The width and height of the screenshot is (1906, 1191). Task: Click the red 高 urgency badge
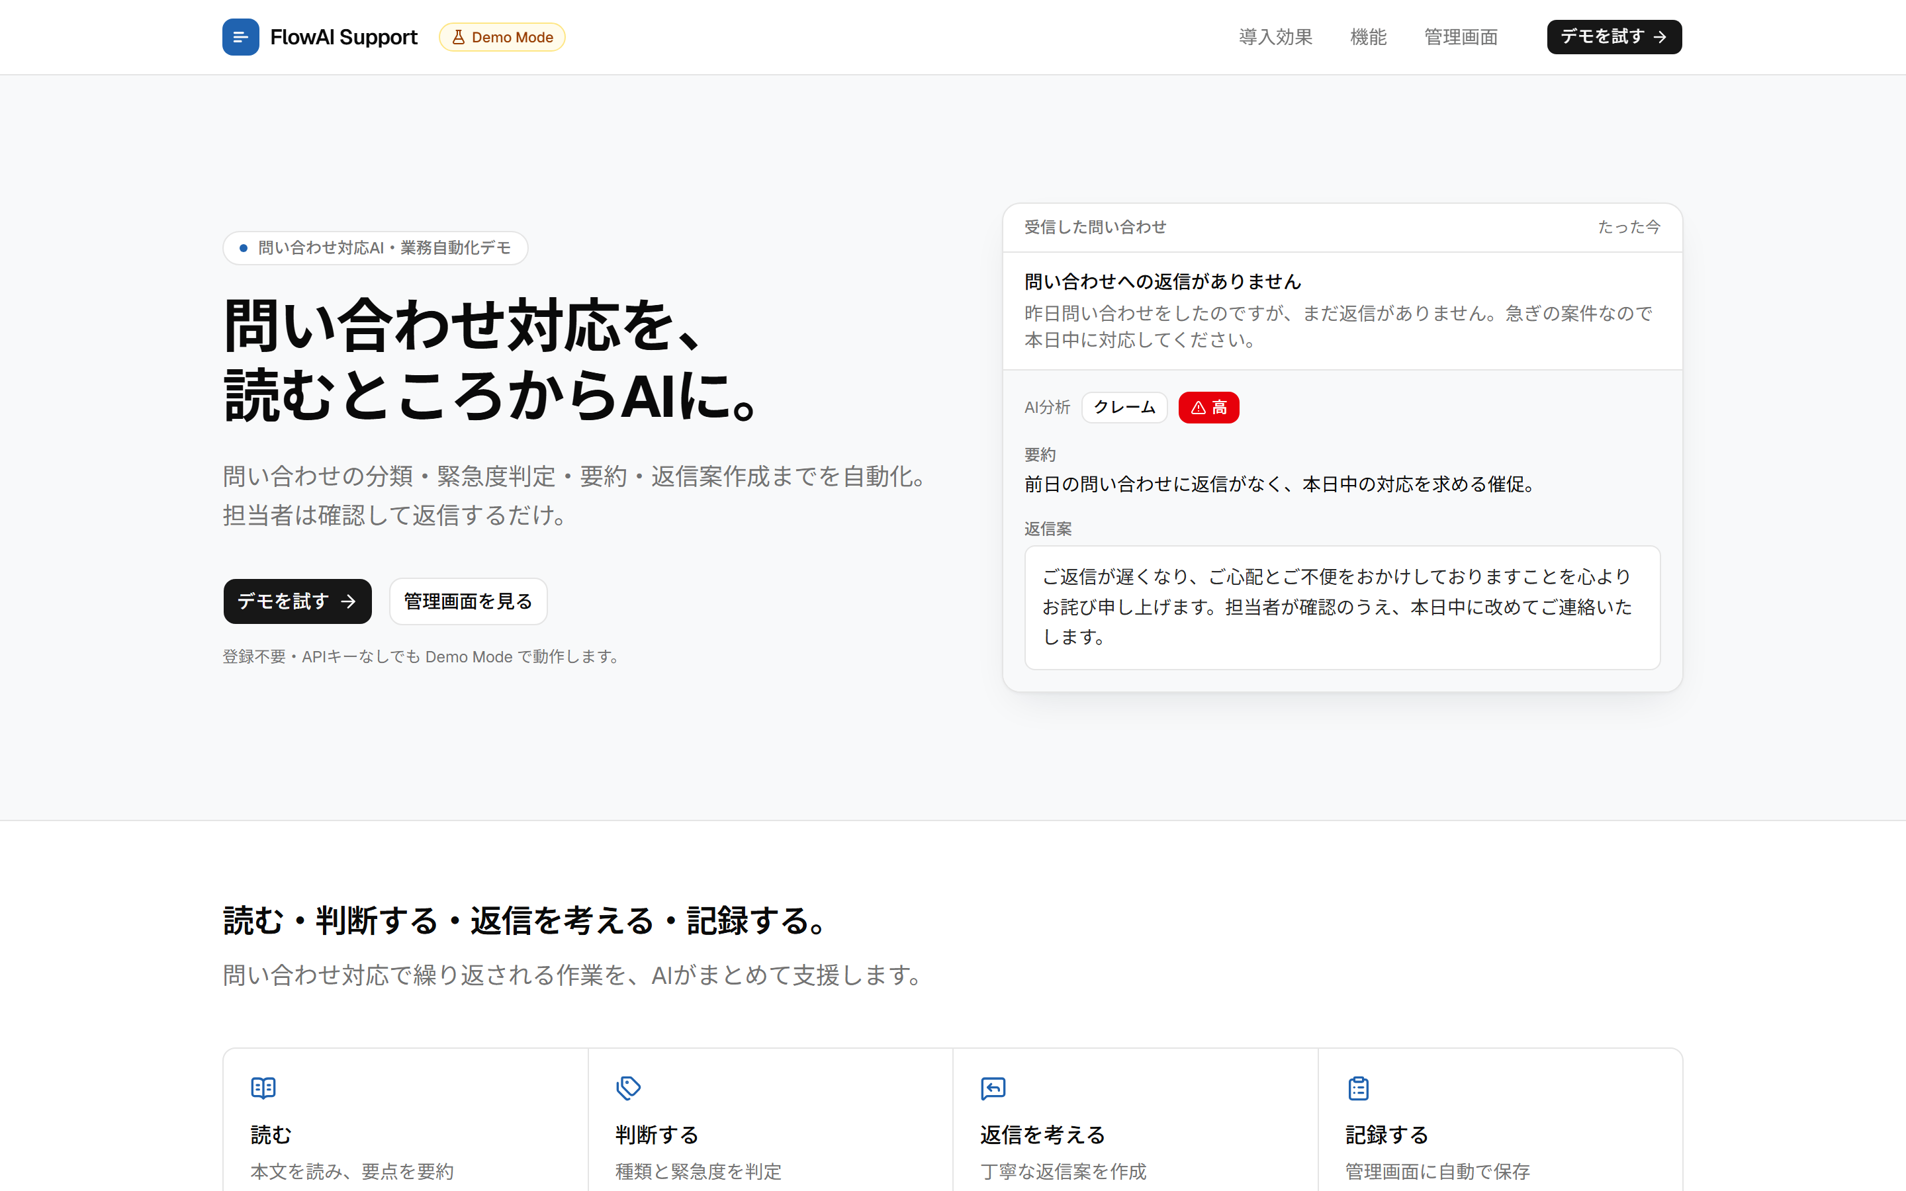pyautogui.click(x=1208, y=407)
